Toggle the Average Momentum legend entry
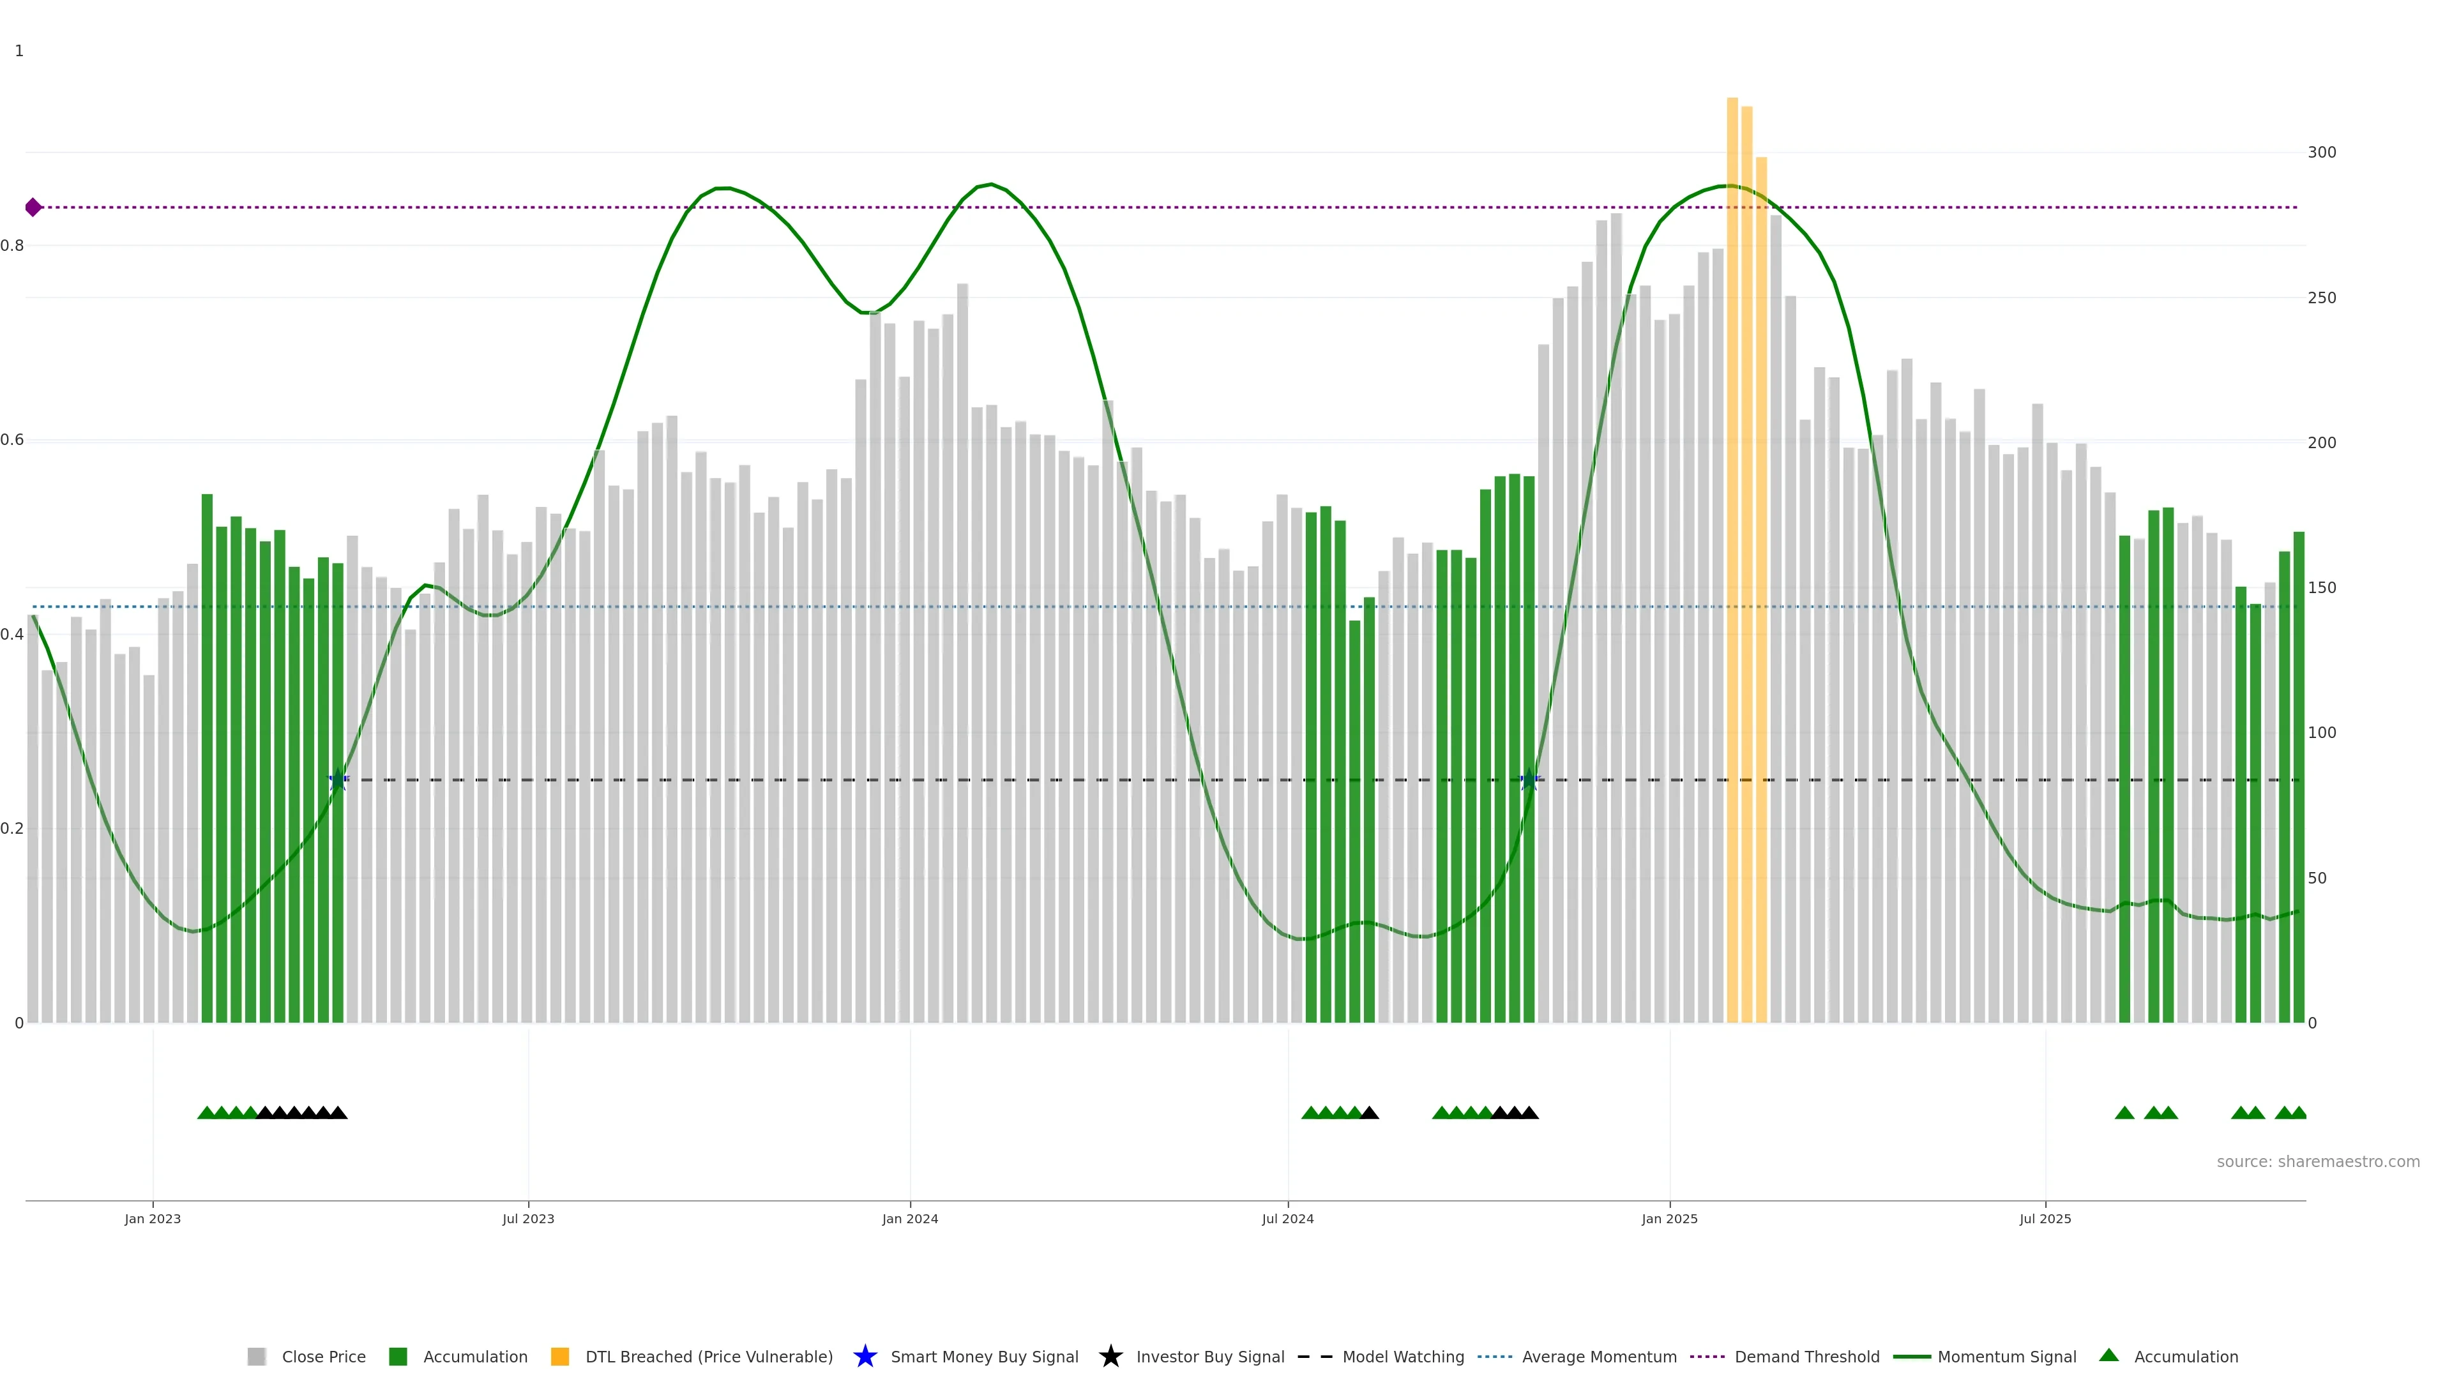This screenshot has width=2452, height=1379. [1599, 1356]
